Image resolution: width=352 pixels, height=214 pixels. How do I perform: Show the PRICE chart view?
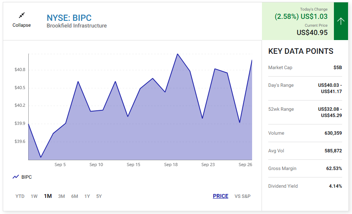(x=221, y=196)
